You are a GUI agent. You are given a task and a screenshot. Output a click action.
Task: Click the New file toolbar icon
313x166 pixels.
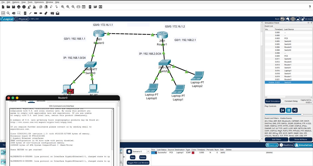(x=3, y=7)
